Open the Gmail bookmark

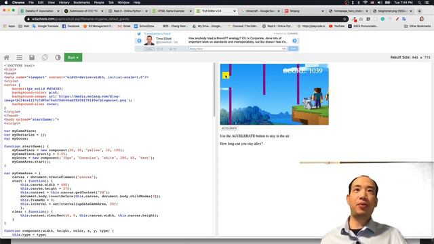tap(124, 26)
